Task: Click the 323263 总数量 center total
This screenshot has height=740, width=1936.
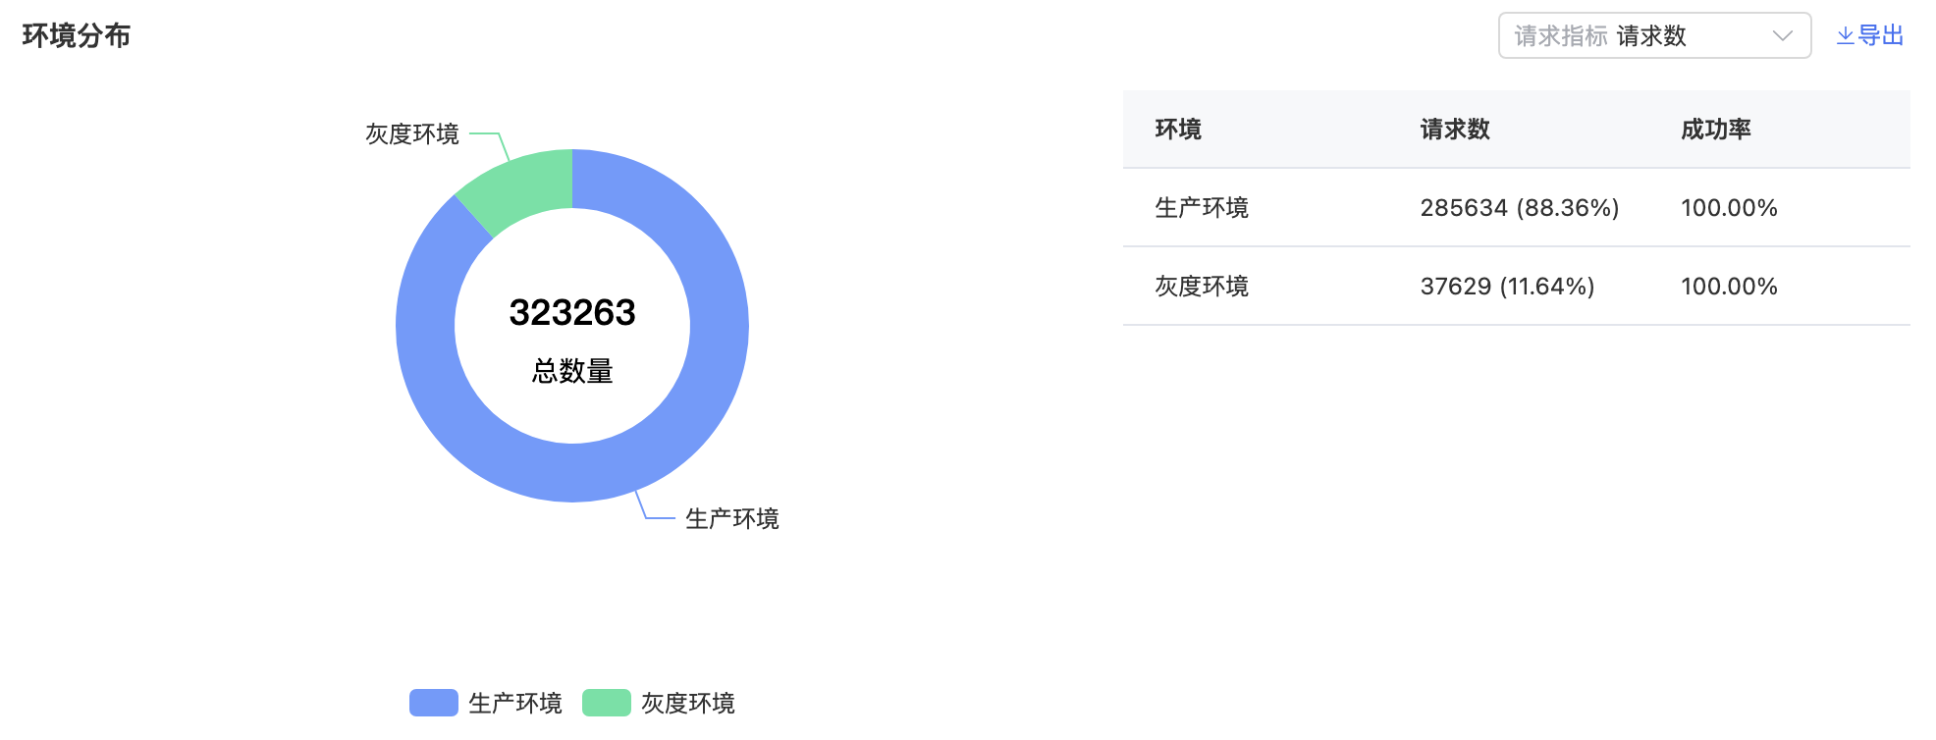Action: pyautogui.click(x=572, y=339)
